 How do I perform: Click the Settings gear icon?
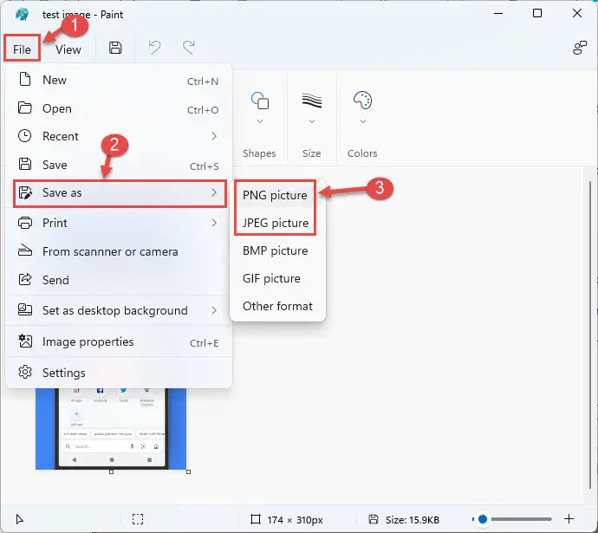pos(25,372)
